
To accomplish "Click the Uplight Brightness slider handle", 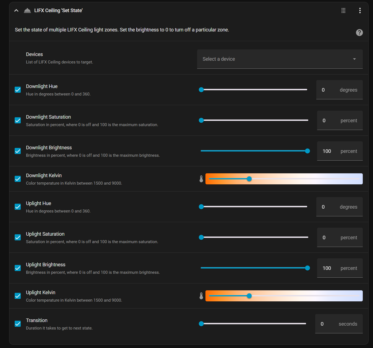I will tap(307, 268).
